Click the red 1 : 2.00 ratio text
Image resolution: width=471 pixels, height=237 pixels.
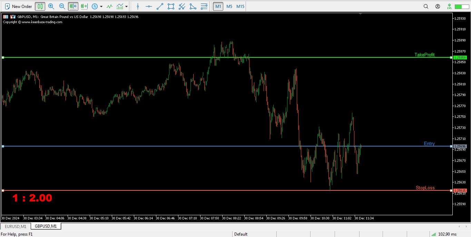[x=32, y=198]
